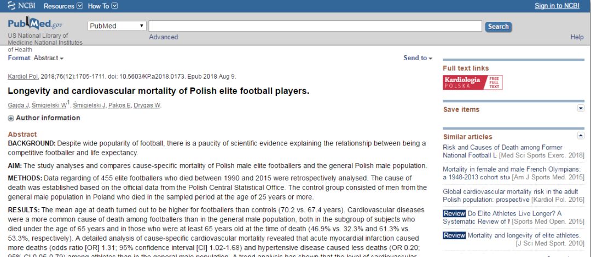Image resolution: width=591 pixels, height=257 pixels.
Task: Click Sign in to NCBI
Action: (557, 6)
